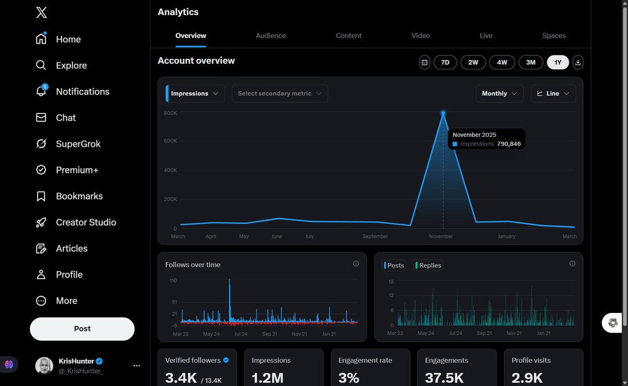
Task: Click the June label on x-axis
Action: pos(277,237)
